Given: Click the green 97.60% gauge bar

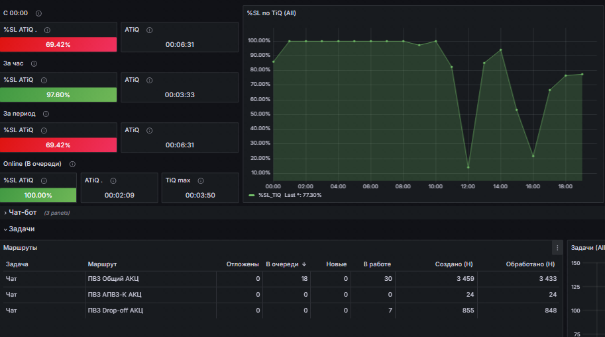Looking at the screenshot, I should pyautogui.click(x=58, y=94).
